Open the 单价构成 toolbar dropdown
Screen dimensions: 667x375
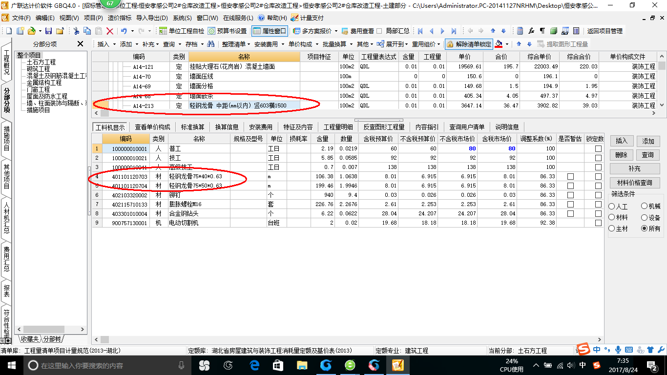[x=303, y=44]
